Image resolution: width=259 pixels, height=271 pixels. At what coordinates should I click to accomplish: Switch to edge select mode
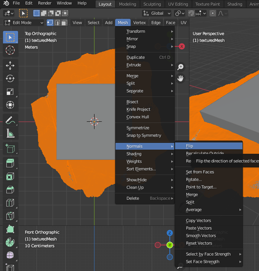57,22
